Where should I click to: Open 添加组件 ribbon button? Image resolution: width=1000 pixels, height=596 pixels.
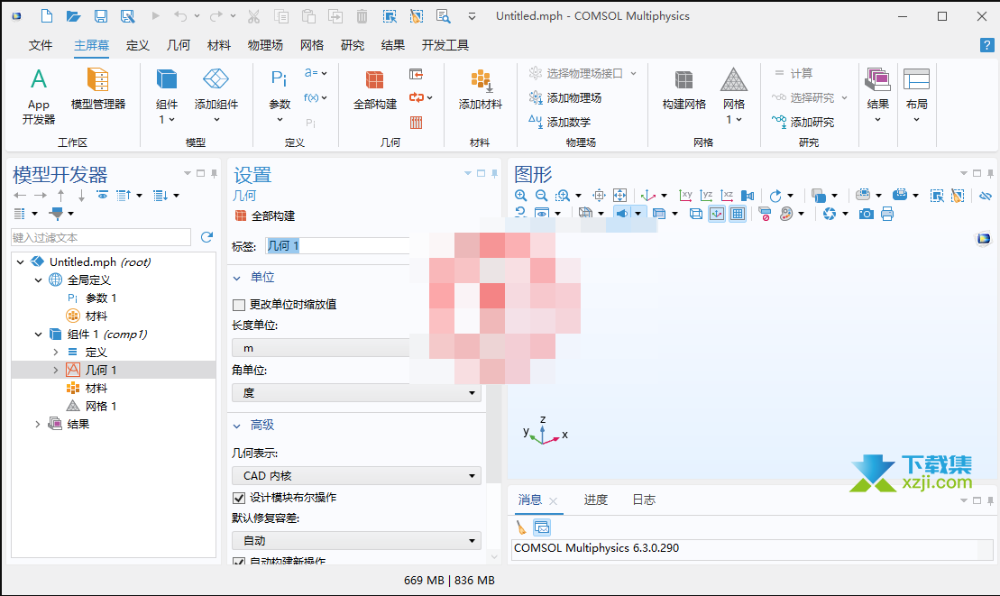(x=216, y=96)
